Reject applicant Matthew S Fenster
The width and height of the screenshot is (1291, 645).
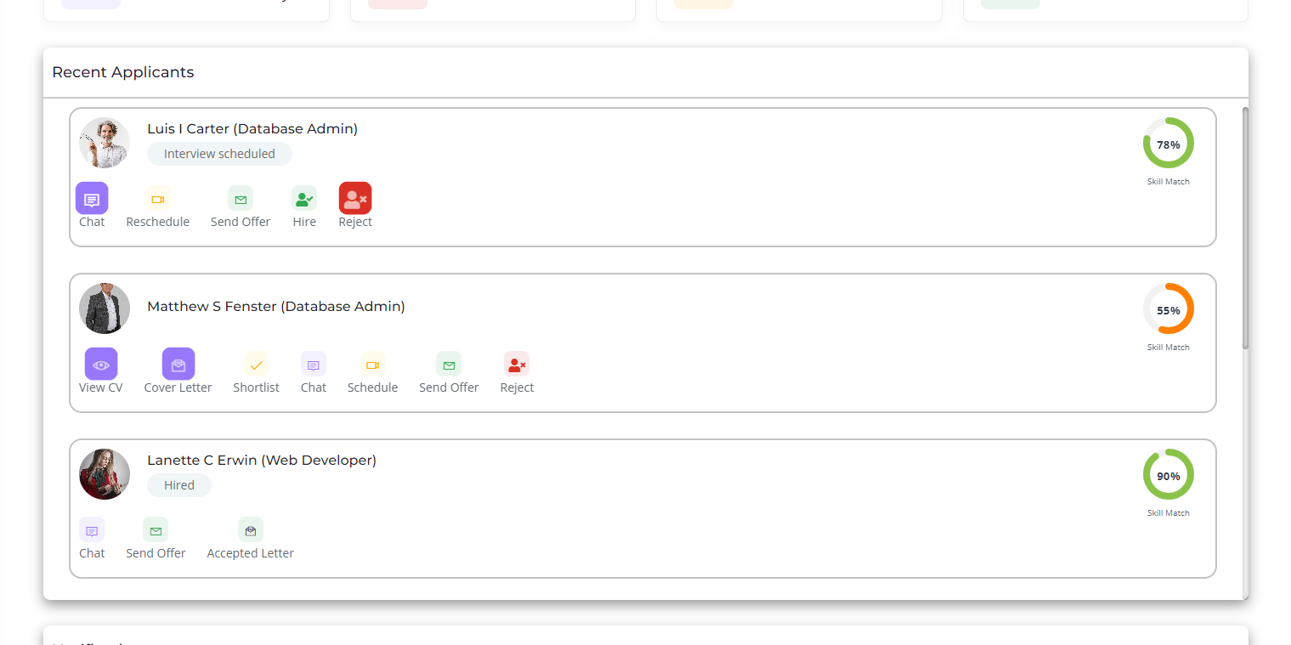coord(517,365)
